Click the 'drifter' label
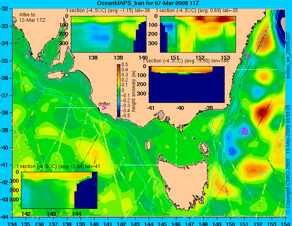The image size is (292, 226). (x=104, y=104)
